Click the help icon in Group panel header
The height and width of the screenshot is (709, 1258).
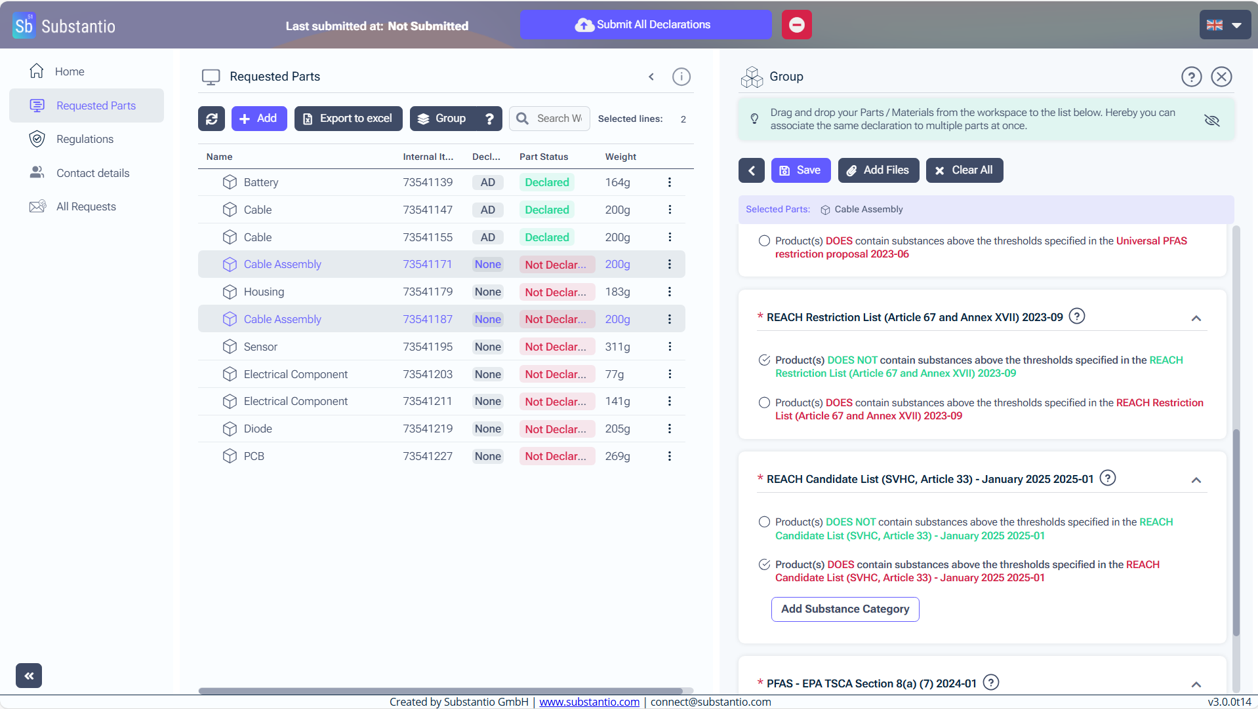click(1191, 77)
